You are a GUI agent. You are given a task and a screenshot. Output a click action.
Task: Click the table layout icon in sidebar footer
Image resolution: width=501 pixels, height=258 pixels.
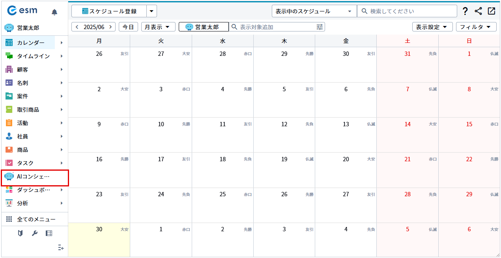click(x=49, y=233)
